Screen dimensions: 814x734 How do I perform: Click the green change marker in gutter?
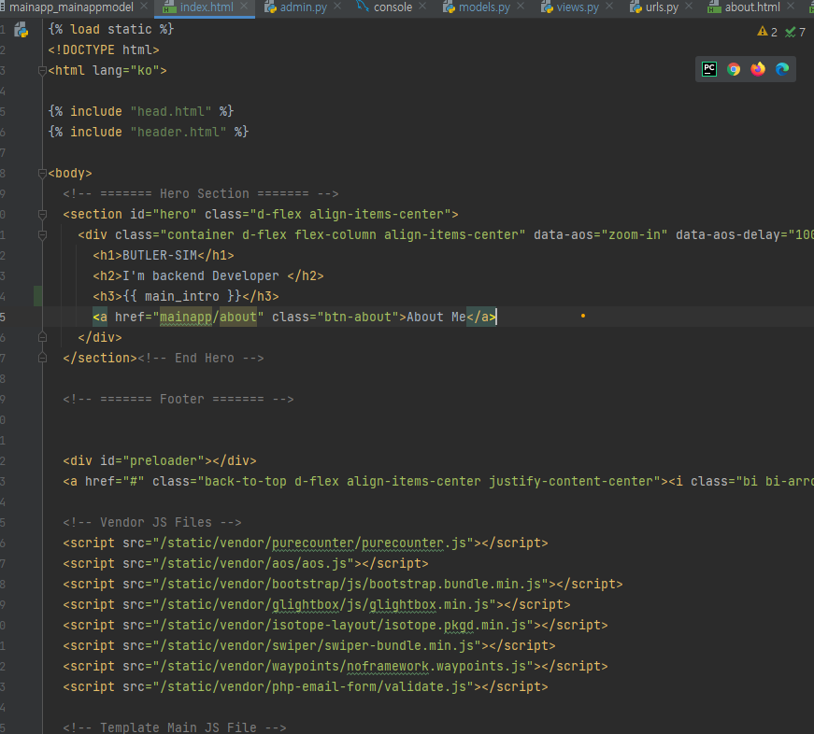[x=38, y=296]
